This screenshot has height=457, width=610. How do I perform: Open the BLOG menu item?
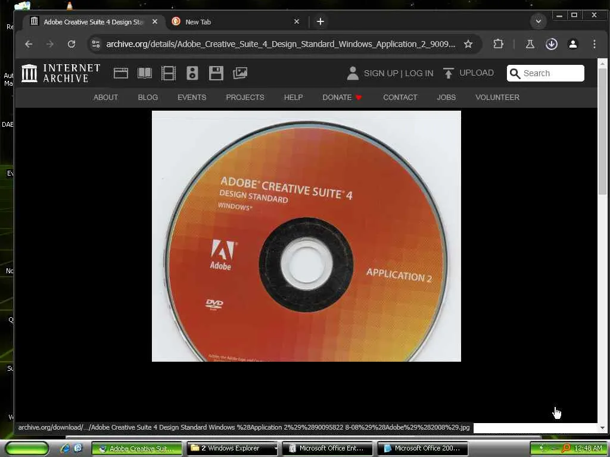tap(148, 98)
